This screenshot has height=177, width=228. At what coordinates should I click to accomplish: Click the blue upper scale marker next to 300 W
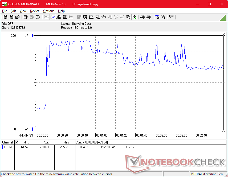32,35
